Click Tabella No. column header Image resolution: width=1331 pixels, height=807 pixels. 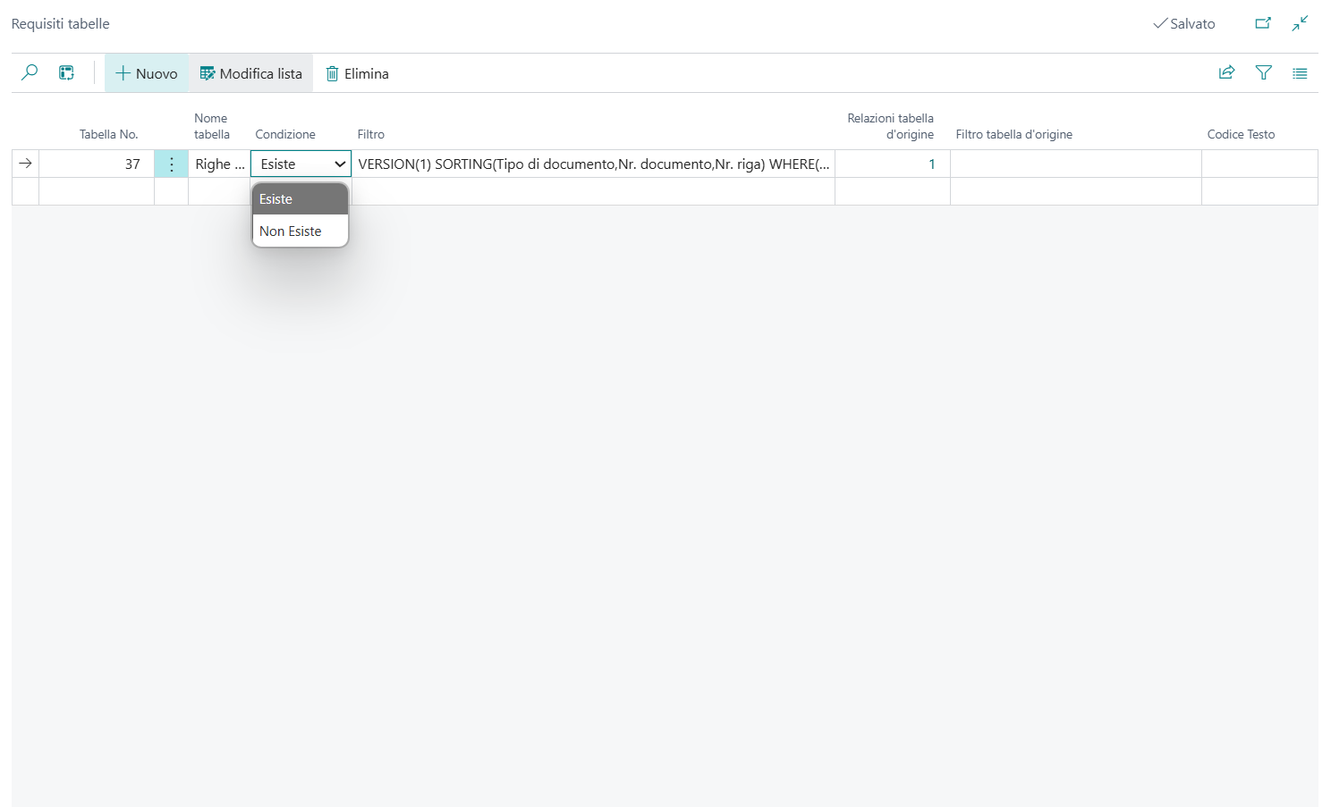coord(108,134)
